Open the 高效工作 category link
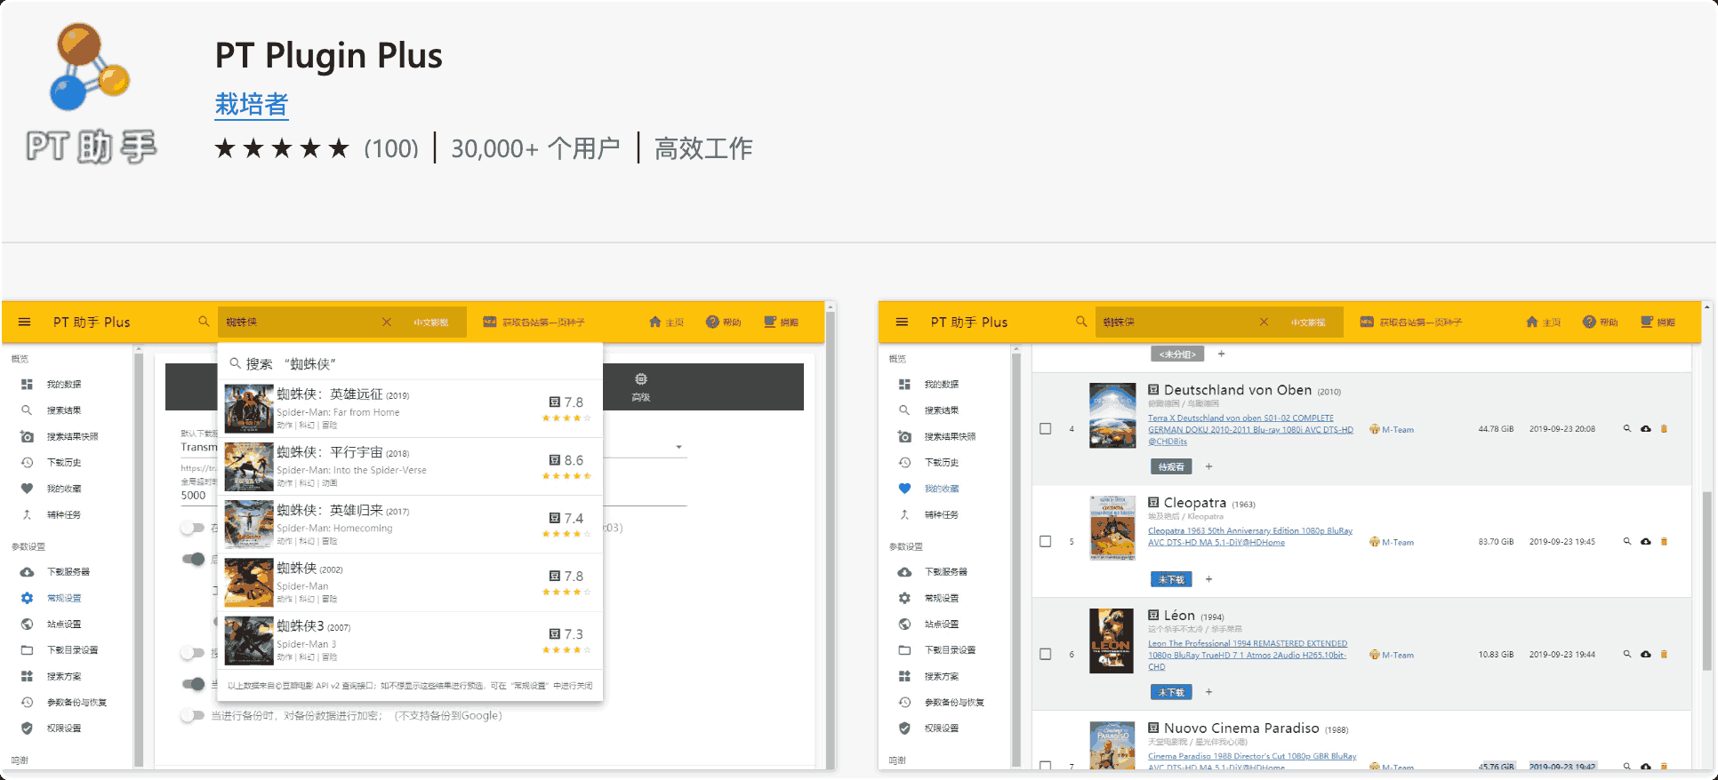1718x780 pixels. (x=703, y=148)
